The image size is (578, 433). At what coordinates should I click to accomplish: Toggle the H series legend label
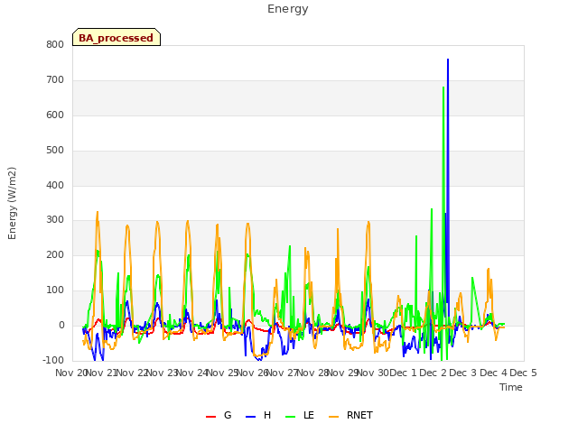point(267,415)
